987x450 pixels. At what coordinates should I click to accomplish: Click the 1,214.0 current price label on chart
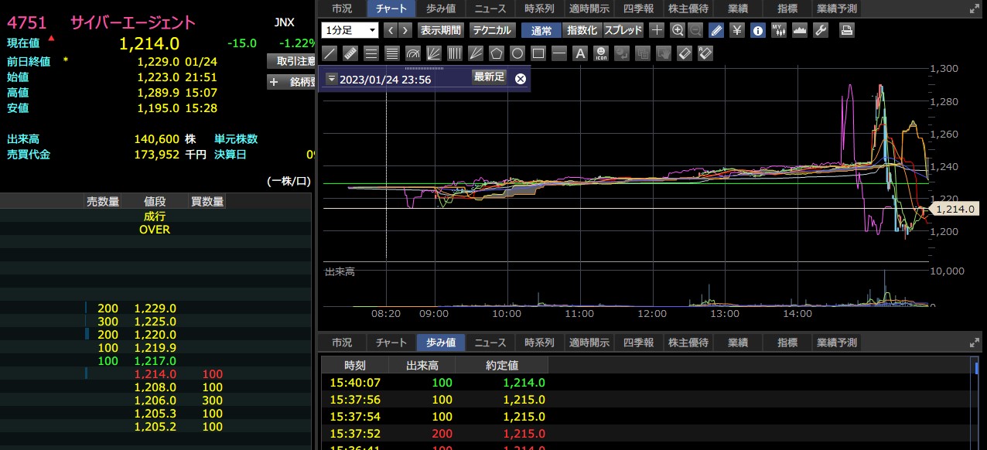point(956,209)
